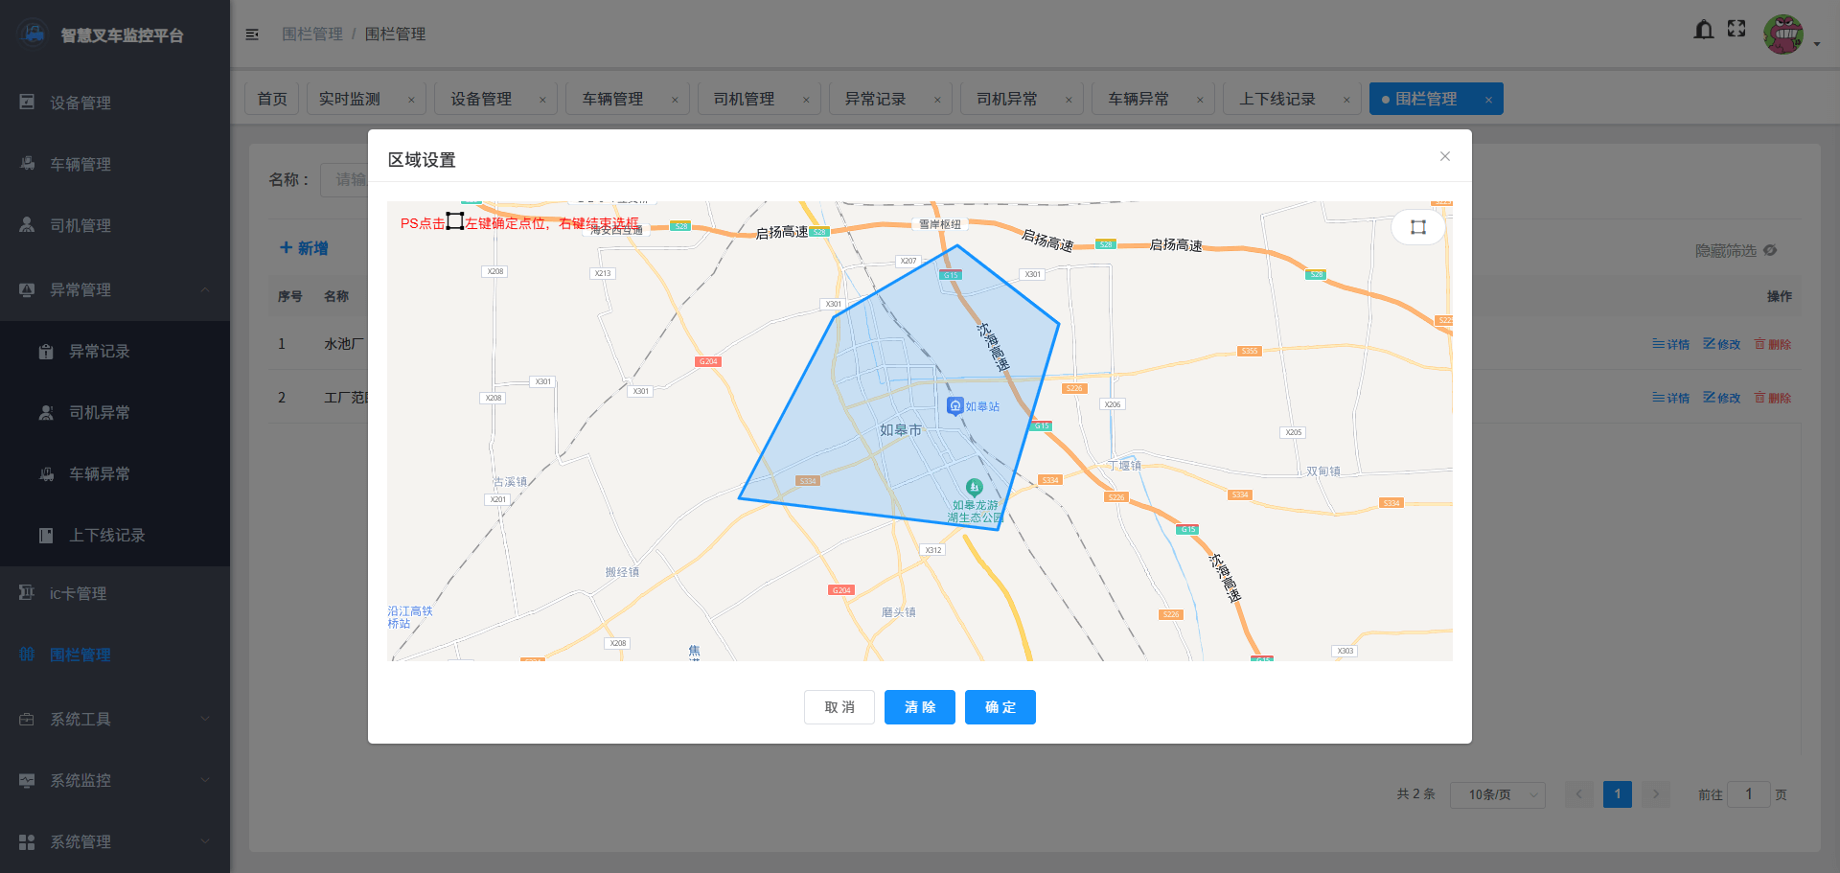Expand the 系统工具 menu group

pyautogui.click(x=80, y=719)
